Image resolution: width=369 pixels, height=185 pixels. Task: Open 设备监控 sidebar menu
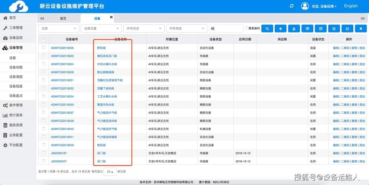[x=18, y=38]
